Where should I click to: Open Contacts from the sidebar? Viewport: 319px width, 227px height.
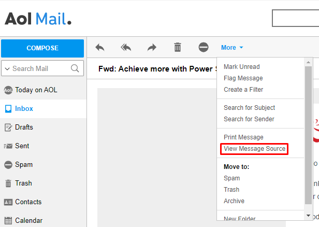pyautogui.click(x=28, y=202)
